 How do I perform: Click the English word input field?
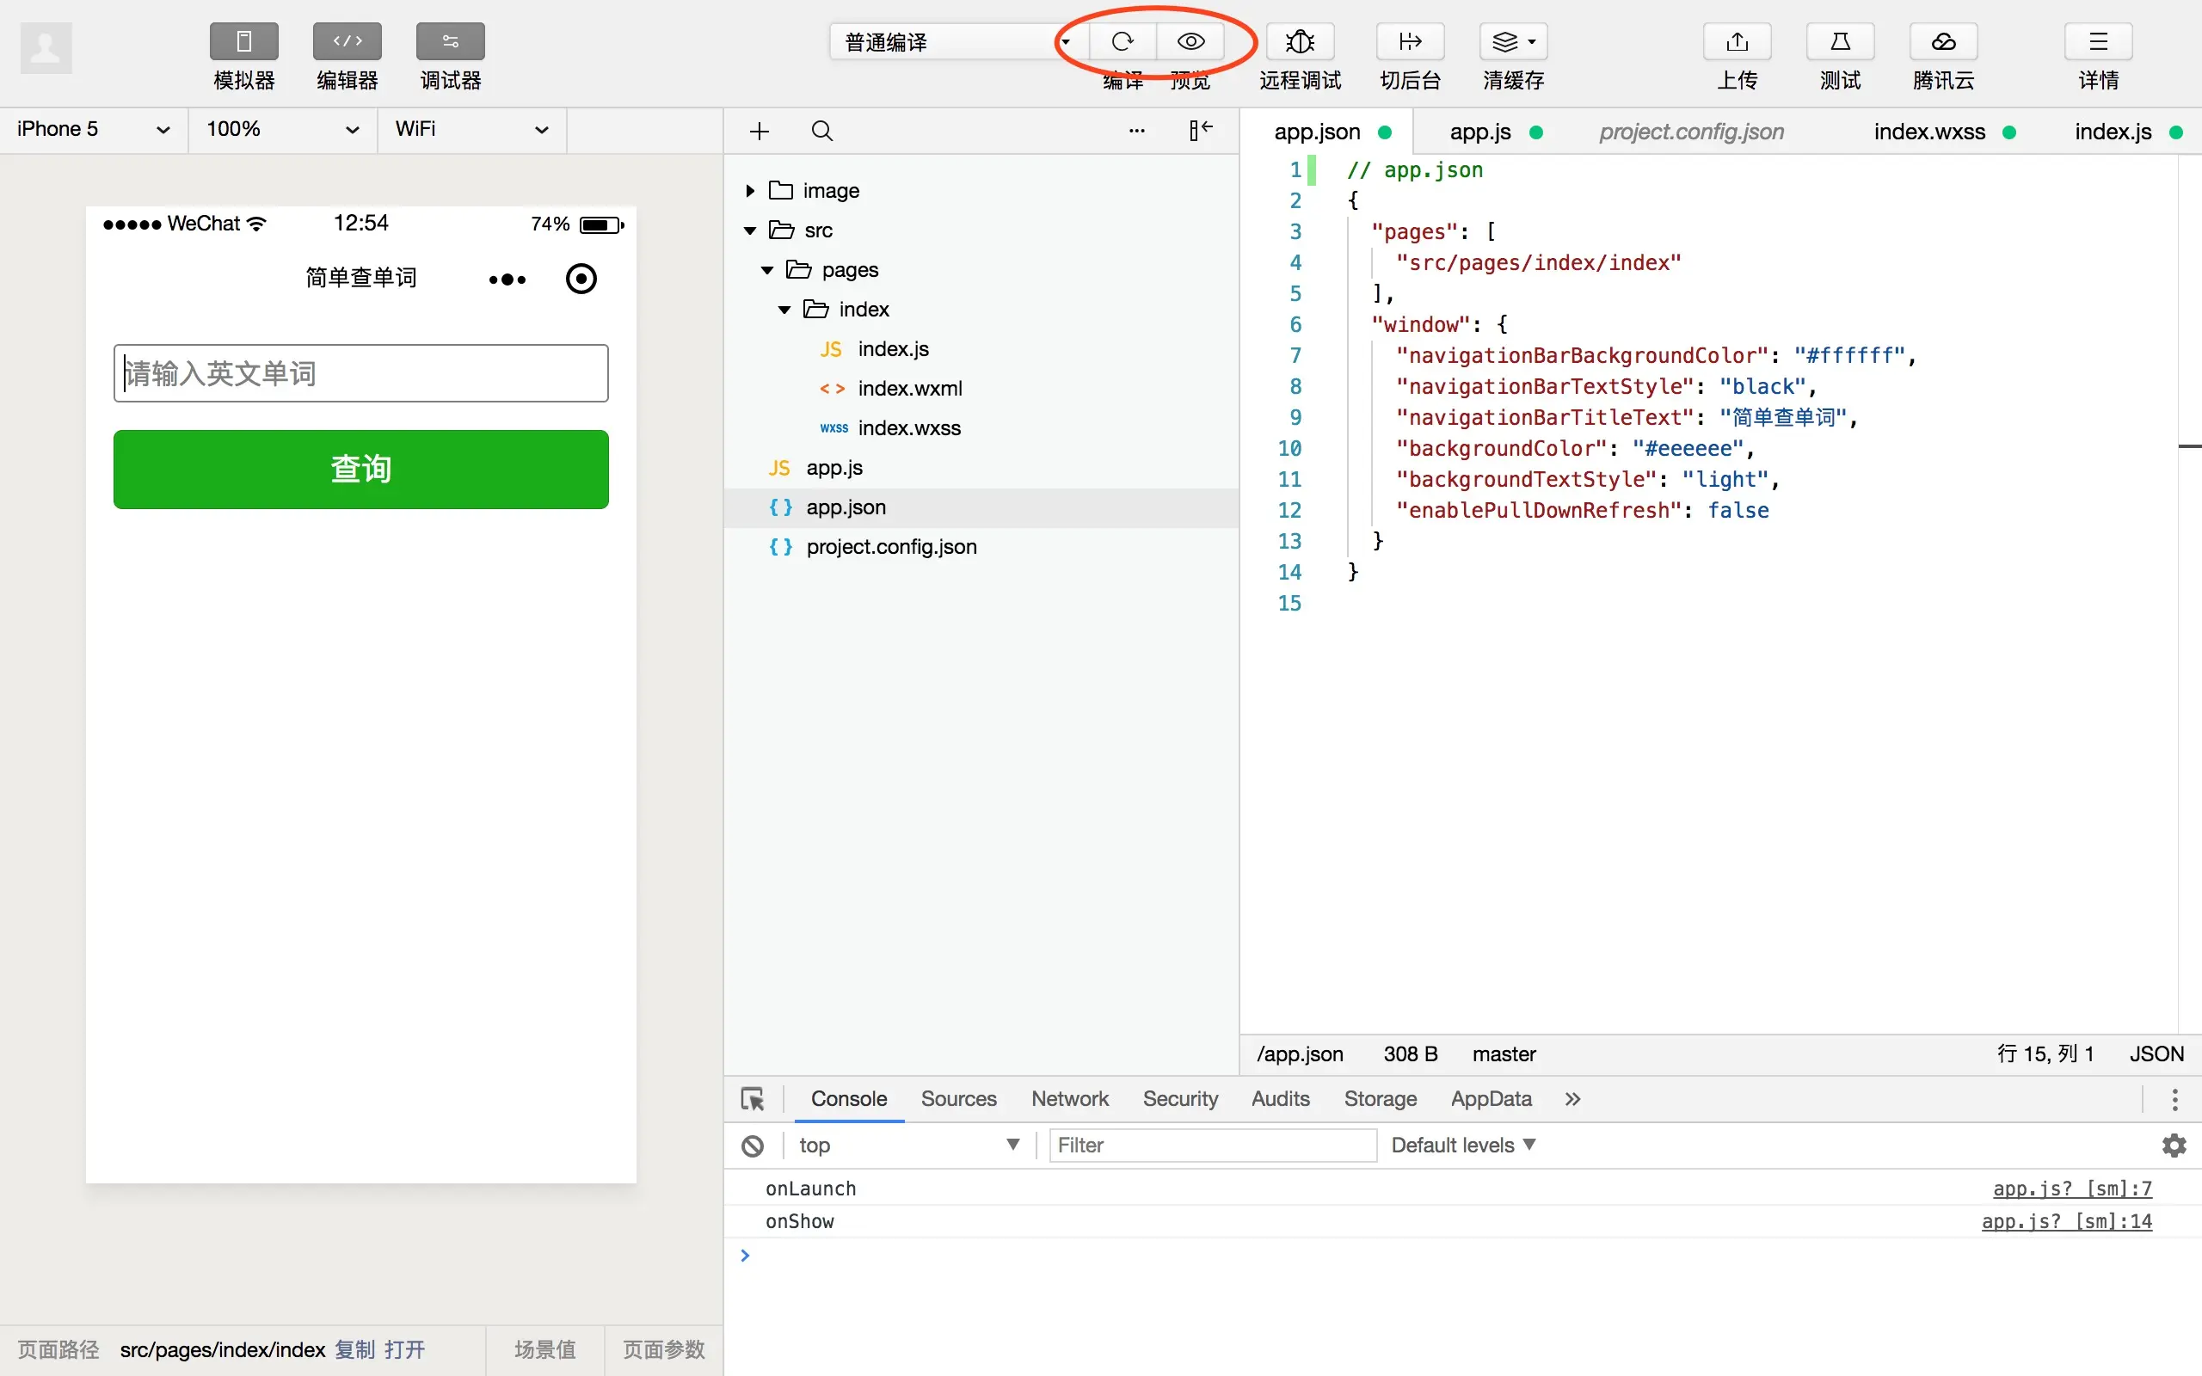(x=361, y=373)
